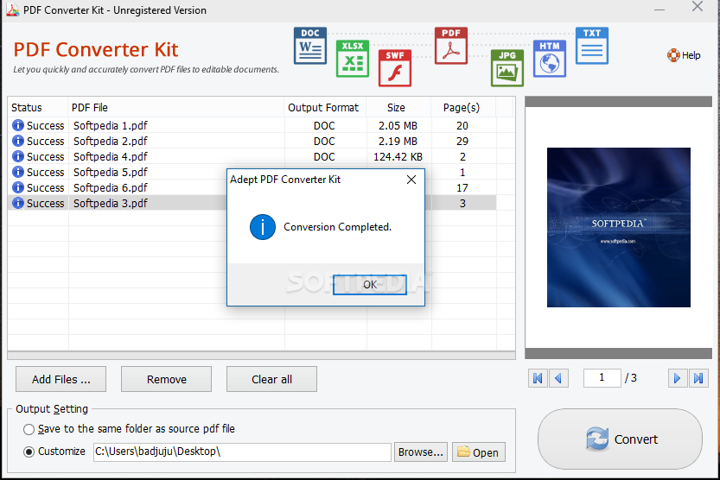Screen dimensions: 720x480
Task: Select the Softpedia 6.pdf file name
Action: click(x=111, y=188)
